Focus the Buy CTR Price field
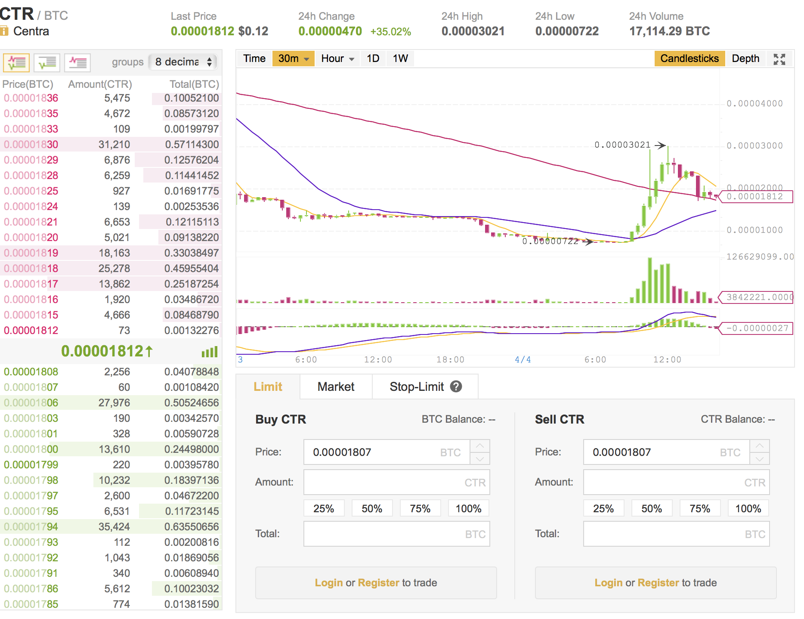The width and height of the screenshot is (804, 619). [x=387, y=452]
